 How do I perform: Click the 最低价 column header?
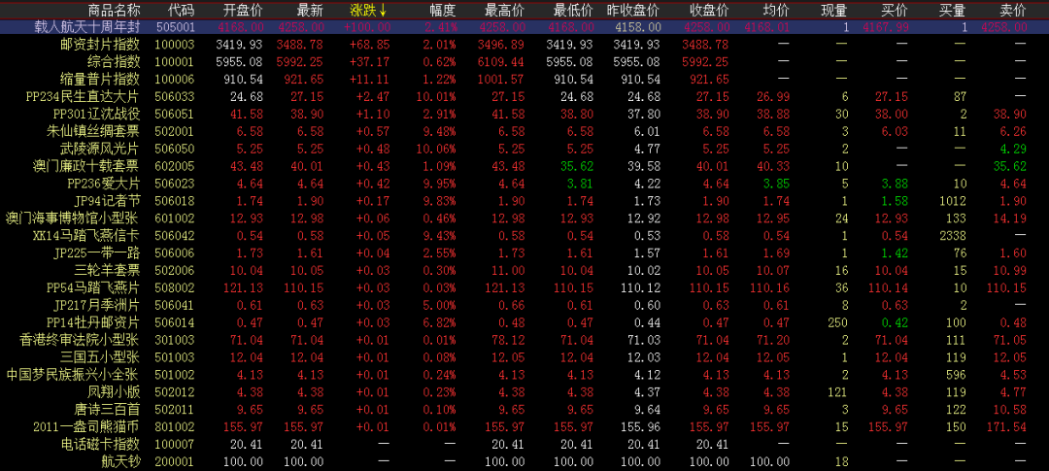(573, 10)
